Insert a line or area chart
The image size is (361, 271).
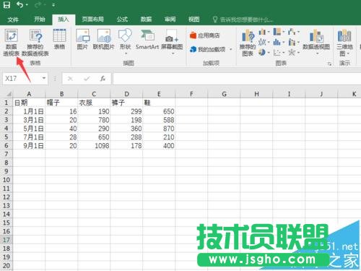coord(264,42)
